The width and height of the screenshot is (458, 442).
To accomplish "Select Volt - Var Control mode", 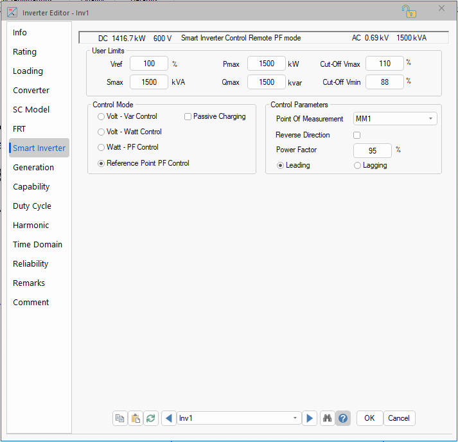I will pos(101,117).
